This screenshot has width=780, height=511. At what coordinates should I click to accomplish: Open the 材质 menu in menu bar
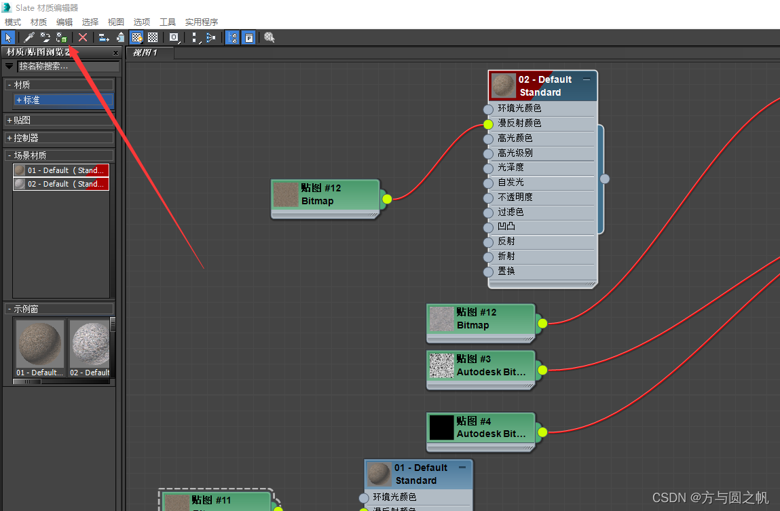[39, 22]
